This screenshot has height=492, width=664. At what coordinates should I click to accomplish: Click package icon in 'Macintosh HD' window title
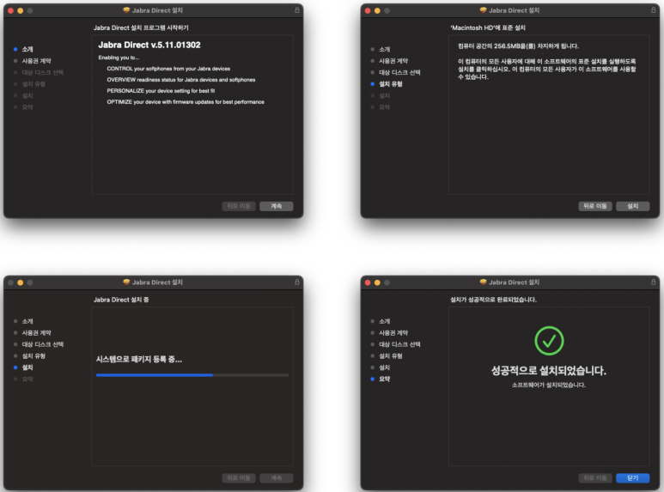click(483, 10)
